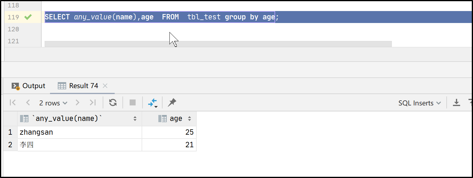Go to previous page arrow
473x178 pixels.
point(28,103)
